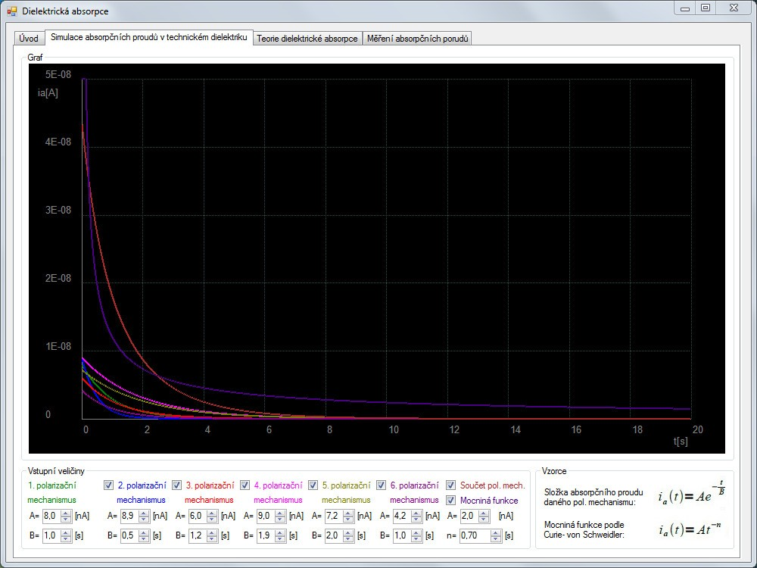Increase A of the 2nd polarization mechanism
The height and width of the screenshot is (568, 757).
point(144,513)
